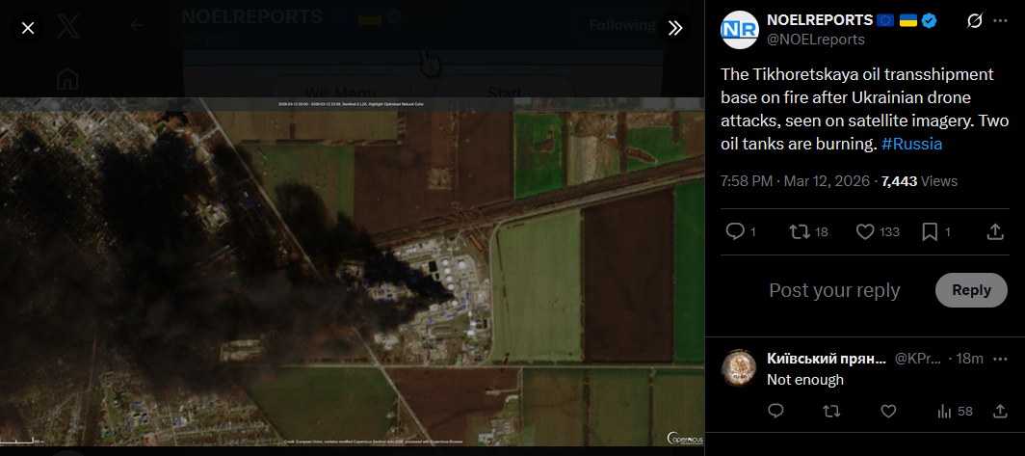Share the NOELREPORTS post
Viewport: 1025px width, 456px height.
click(x=994, y=231)
